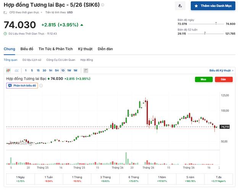This screenshot has width=238, height=191.
Task: Set chart interval to 1H
Action: [x=51, y=70]
